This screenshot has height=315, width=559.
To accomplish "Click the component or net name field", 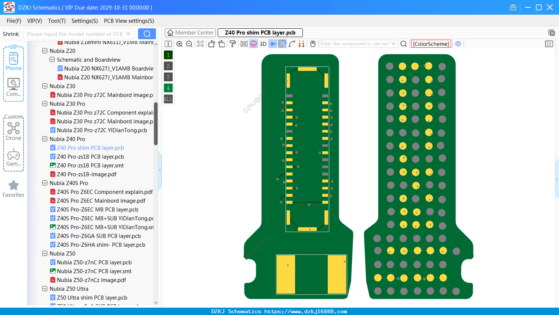I will 355,44.
